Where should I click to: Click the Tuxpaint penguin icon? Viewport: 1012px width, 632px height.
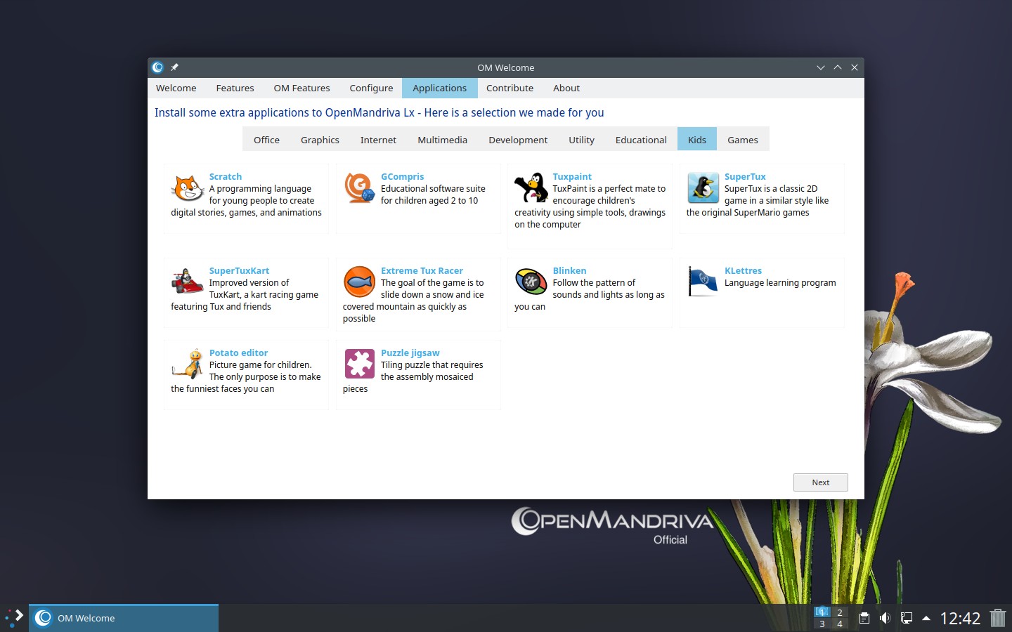pos(531,188)
